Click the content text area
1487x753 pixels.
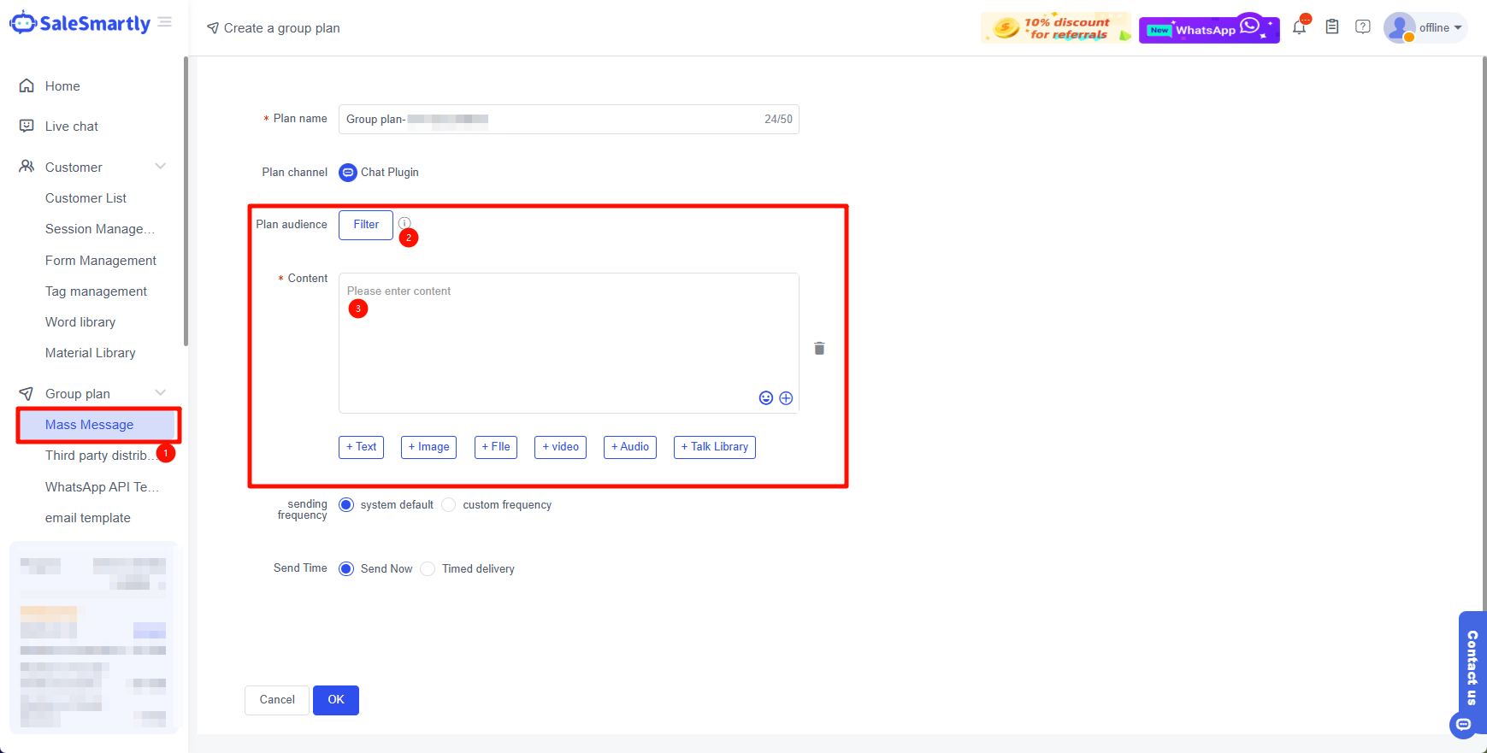(x=569, y=343)
